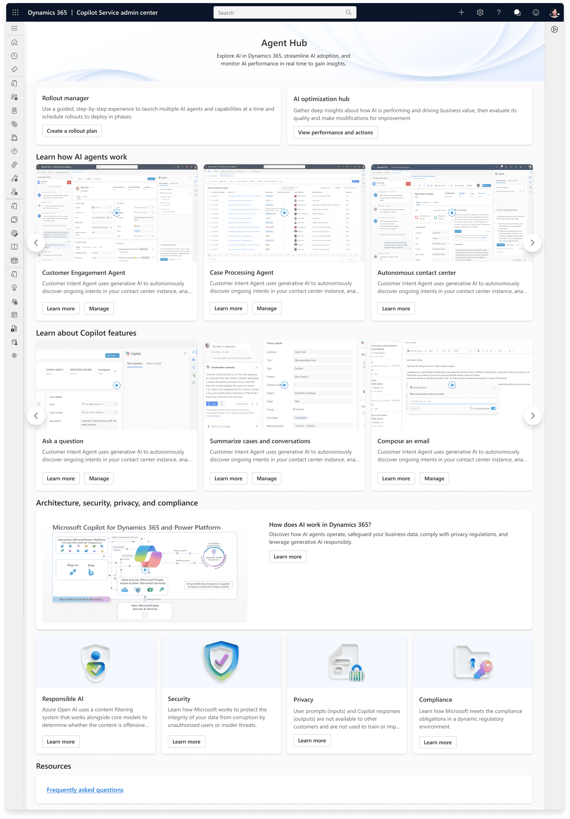Learn more on how AI works in Dynamics 365

click(x=288, y=557)
